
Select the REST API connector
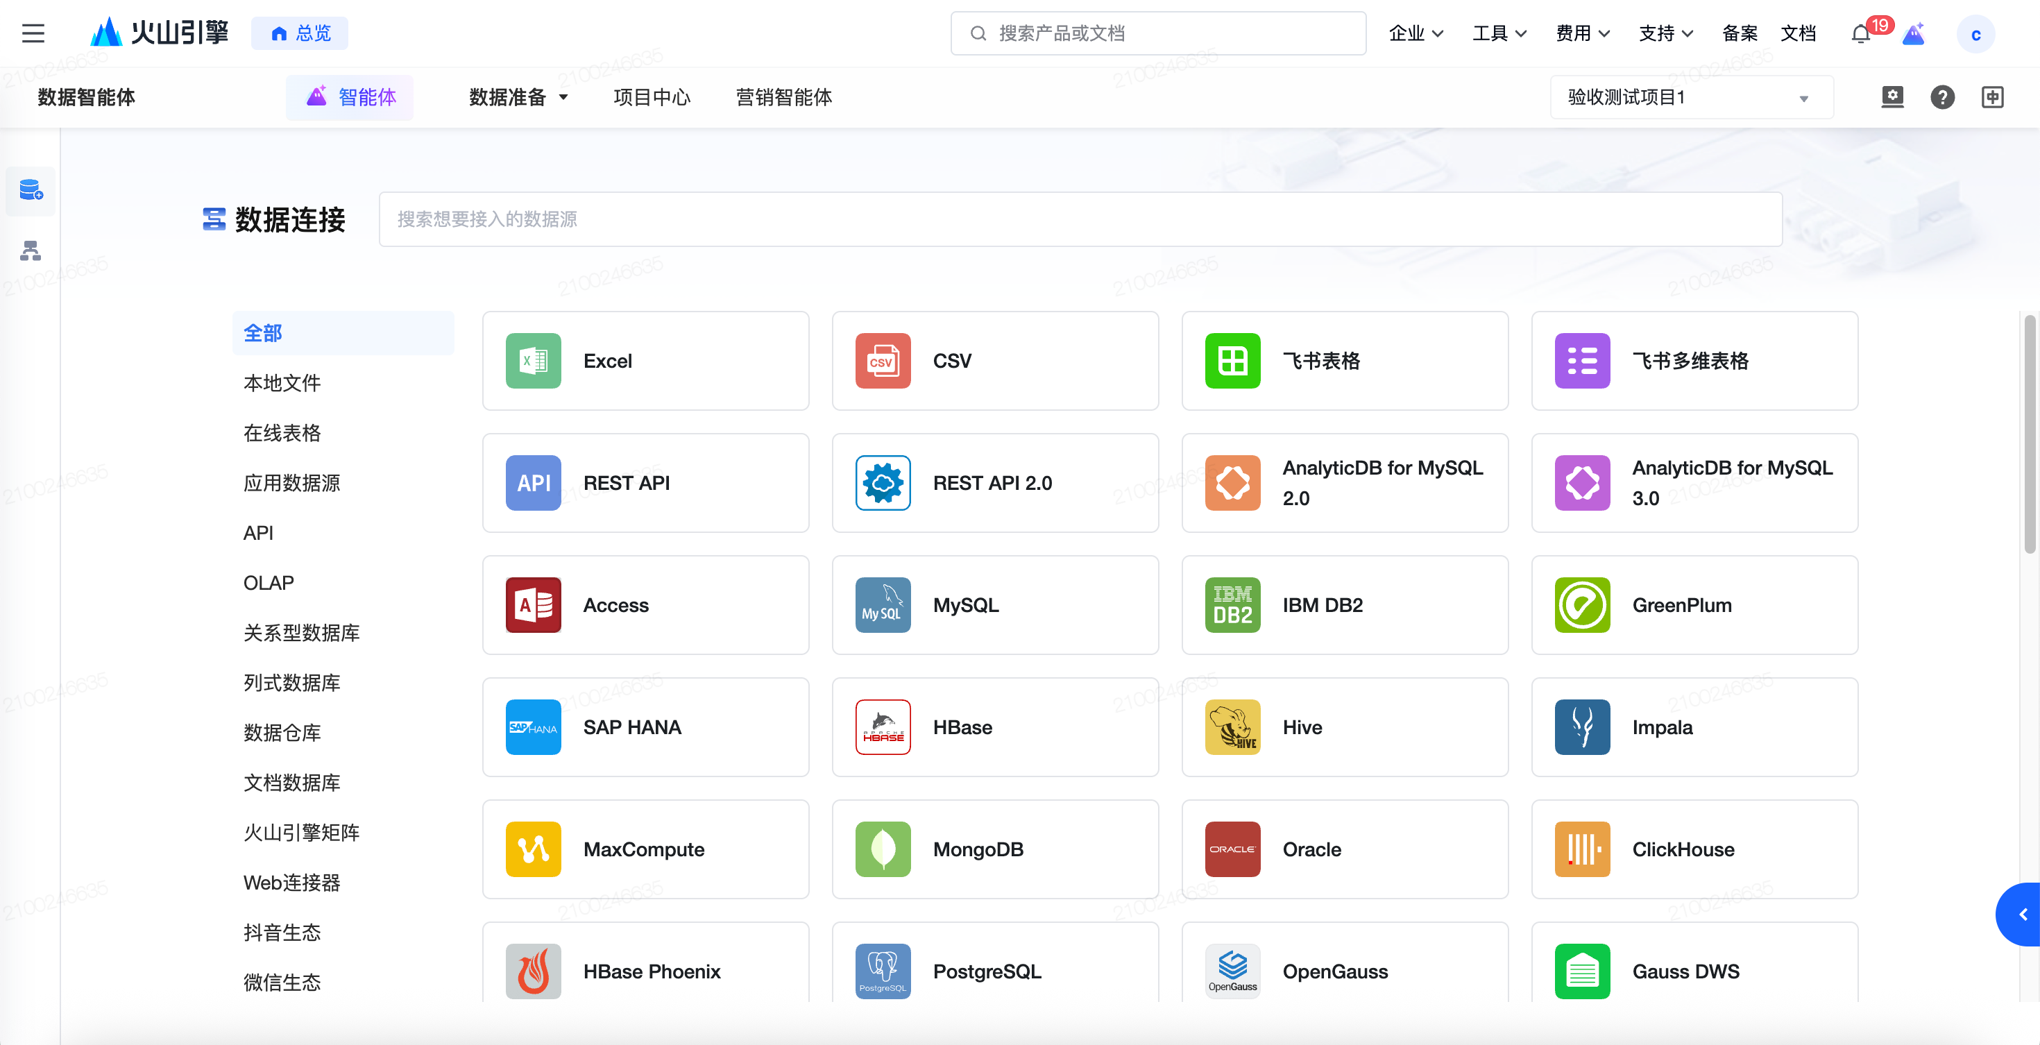pyautogui.click(x=645, y=483)
